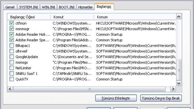194x109 pixels.
Task: Open the BOOT.INI tab
Action: click(67, 7)
